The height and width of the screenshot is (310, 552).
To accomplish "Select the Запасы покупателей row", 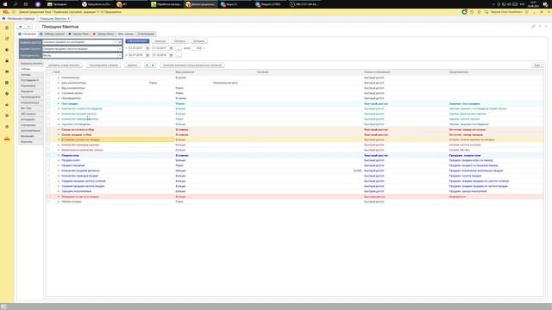I will 295,191.
